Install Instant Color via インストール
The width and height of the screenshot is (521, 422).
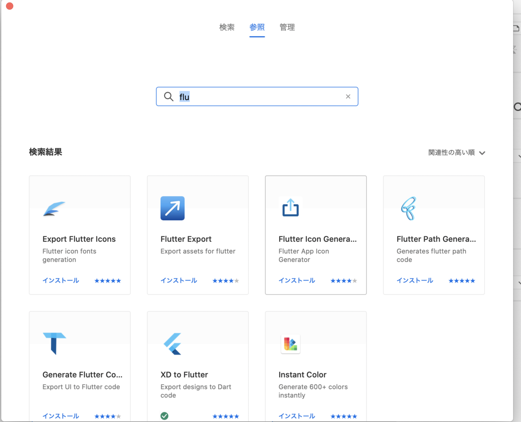point(297,416)
